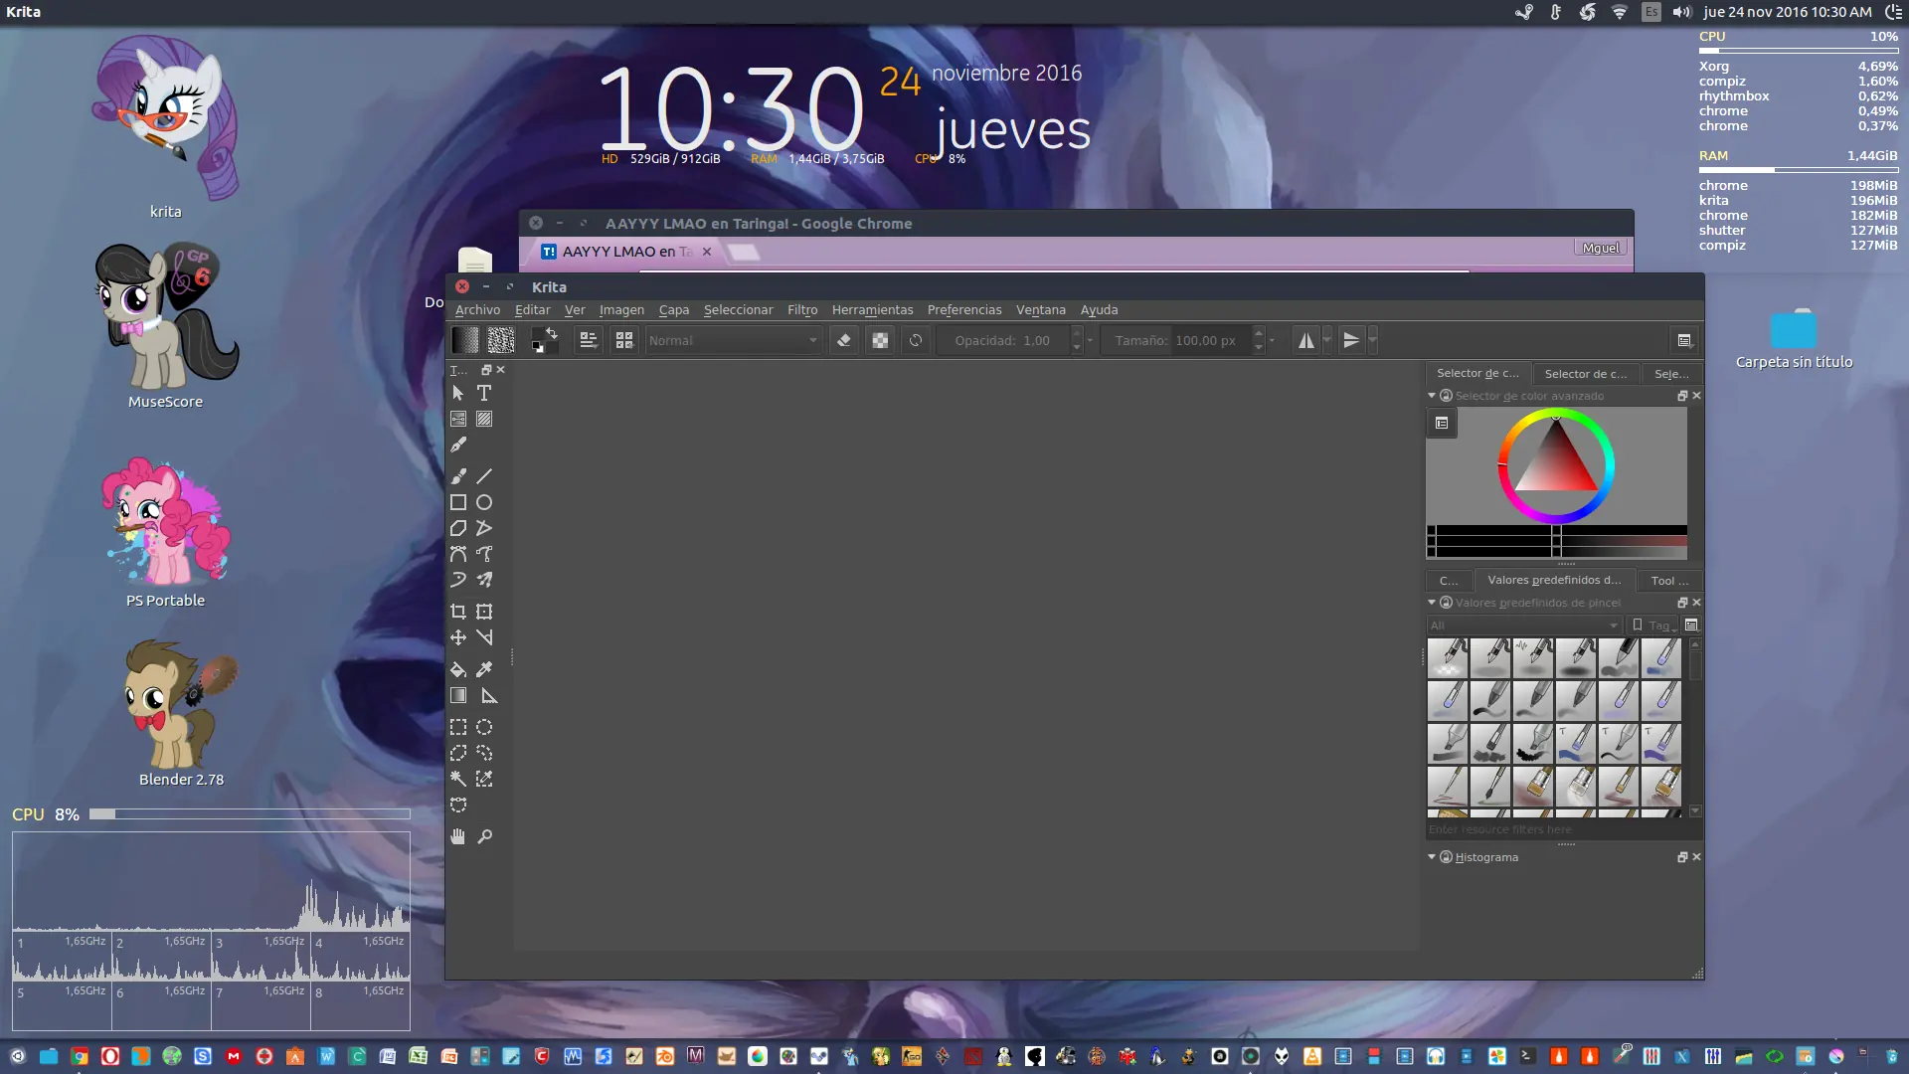Open the Filtro menu
The height and width of the screenshot is (1074, 1909).
coord(802,309)
